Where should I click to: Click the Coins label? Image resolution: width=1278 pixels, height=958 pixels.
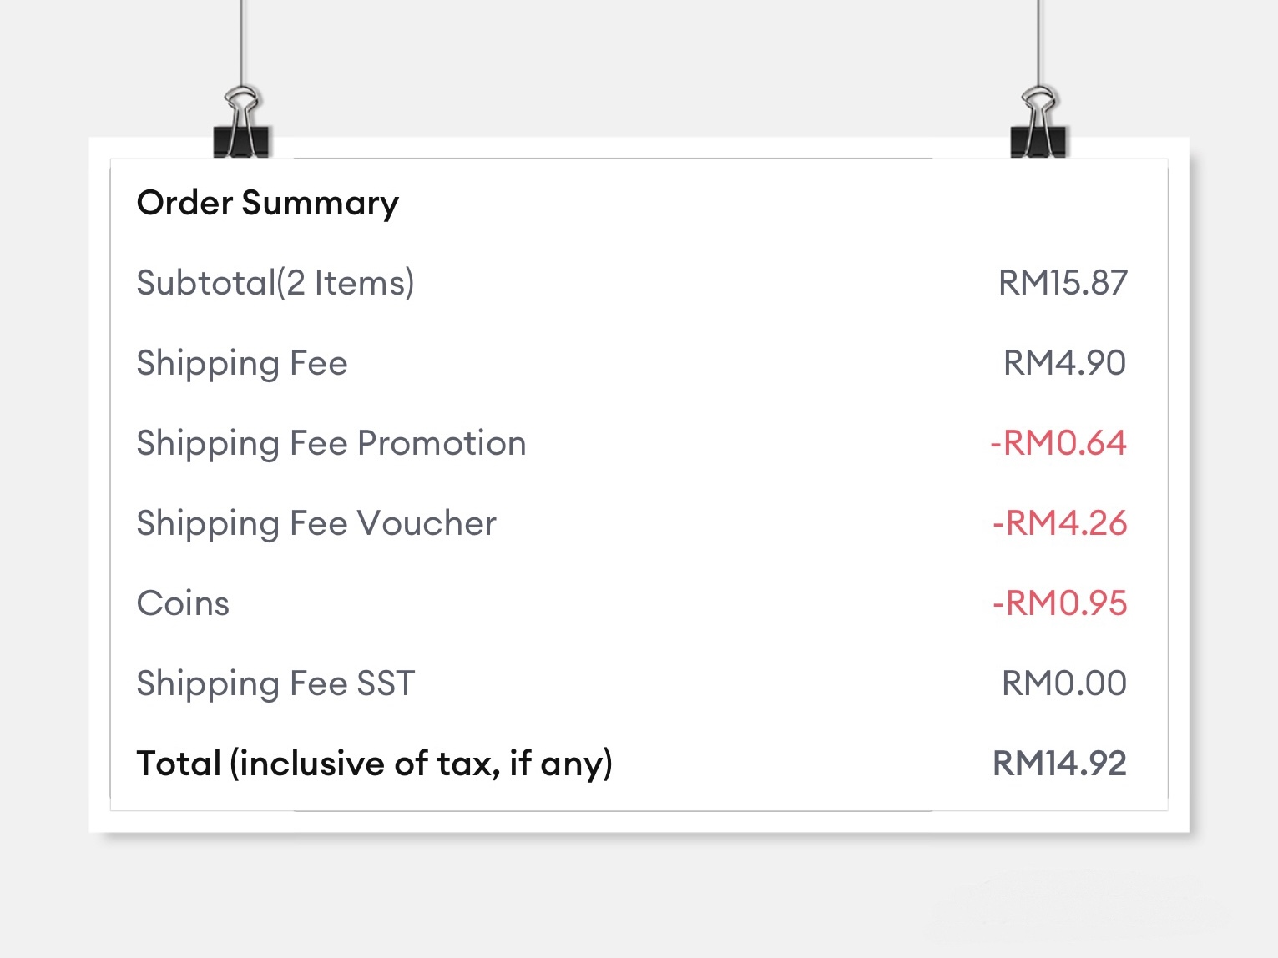point(183,603)
